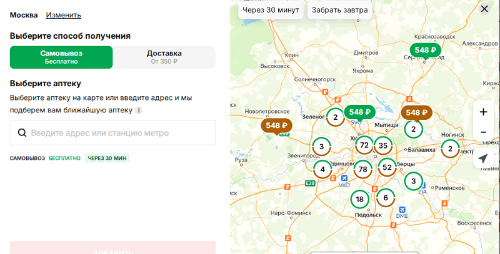500x254 pixels.
Task: Click the VKO airport icon on map
Action: pos(344,178)
